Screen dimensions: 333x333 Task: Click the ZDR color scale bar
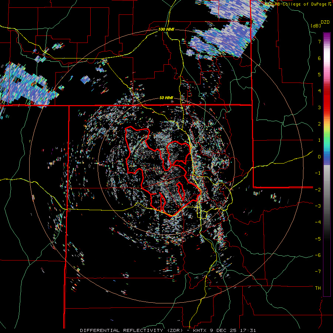click(x=327, y=164)
